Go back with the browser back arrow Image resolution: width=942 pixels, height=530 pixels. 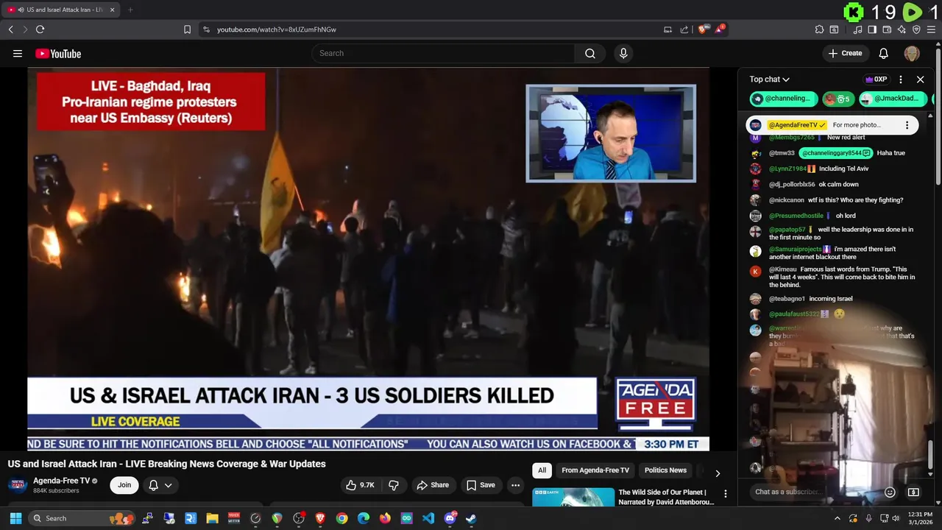(x=10, y=29)
